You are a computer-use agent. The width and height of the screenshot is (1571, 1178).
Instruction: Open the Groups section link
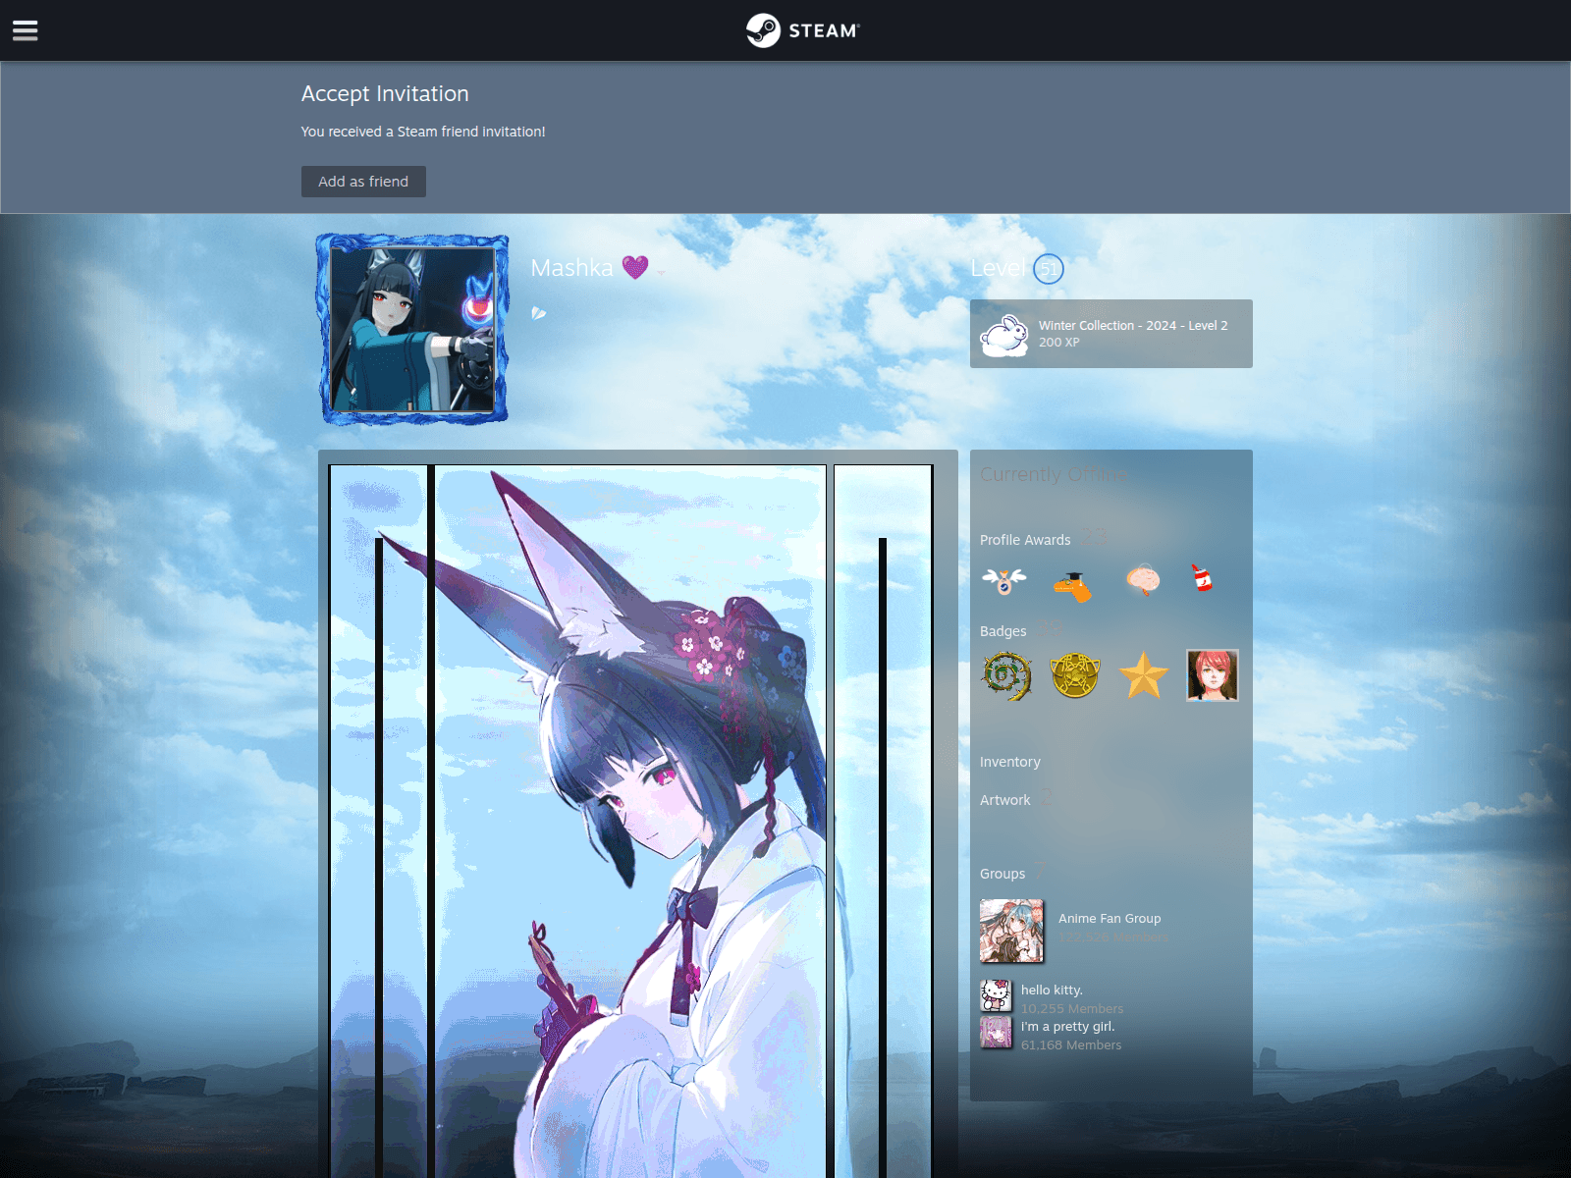tap(1002, 874)
